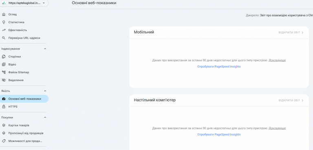Screen dimensions: 313x150
Task: Click the aptekaglobal site favicon
Action: [4, 3]
